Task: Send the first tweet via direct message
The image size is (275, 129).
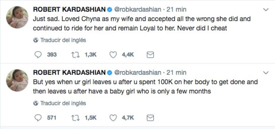Action: (x=150, y=55)
